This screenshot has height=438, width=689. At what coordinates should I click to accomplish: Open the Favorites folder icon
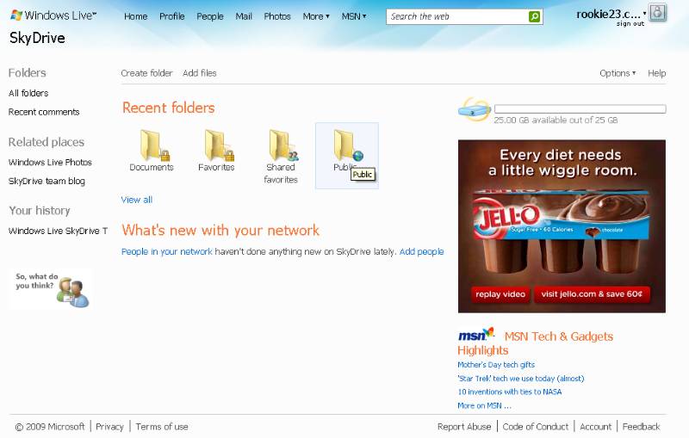(x=219, y=145)
